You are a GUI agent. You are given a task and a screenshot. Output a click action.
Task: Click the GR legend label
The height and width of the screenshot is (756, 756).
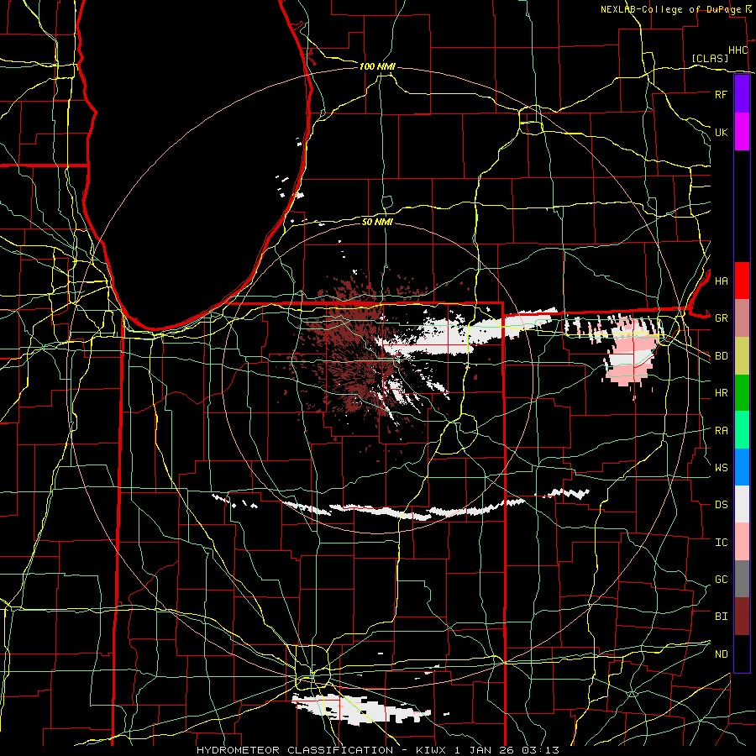721,318
